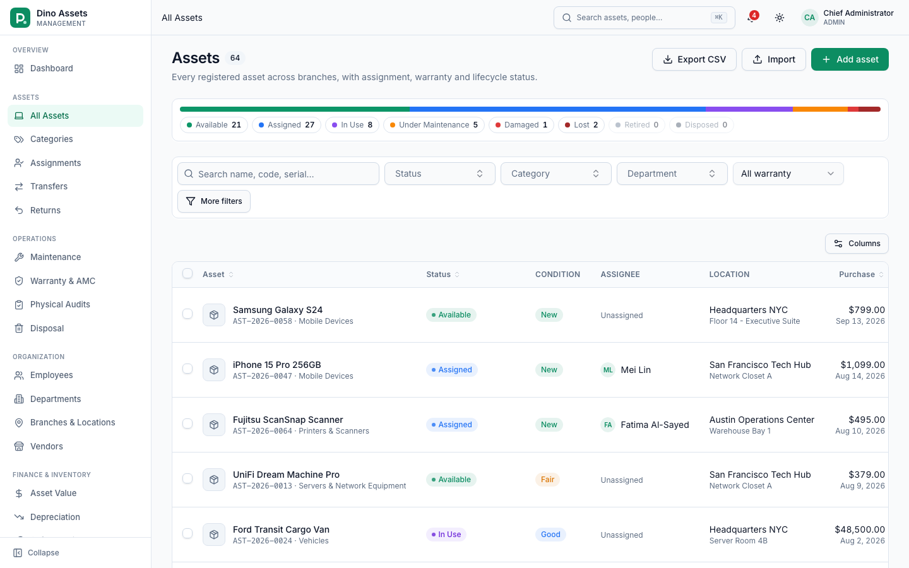Image resolution: width=909 pixels, height=568 pixels.
Task: Navigate to Warranty & AMC
Action: click(76, 281)
